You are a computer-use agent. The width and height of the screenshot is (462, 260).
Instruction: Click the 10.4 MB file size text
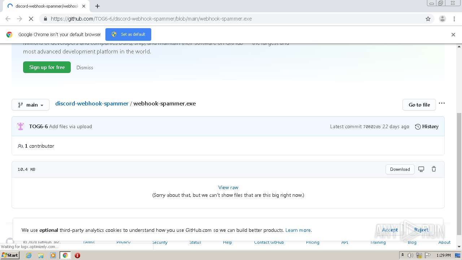pos(26,169)
